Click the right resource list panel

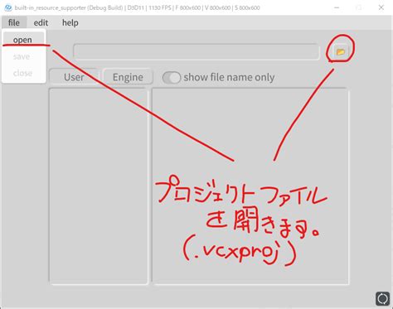pos(250,186)
